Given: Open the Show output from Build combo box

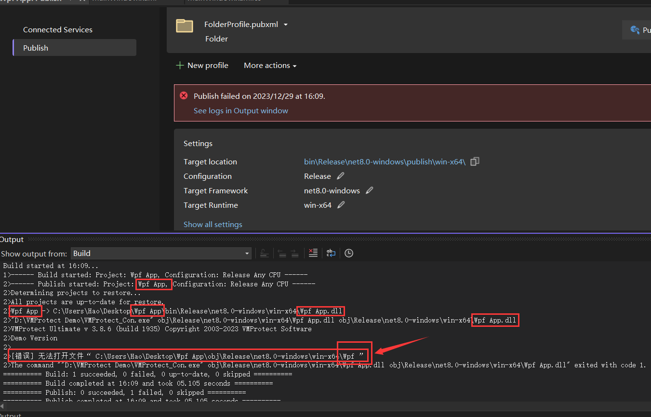Looking at the screenshot, I should pos(161,253).
